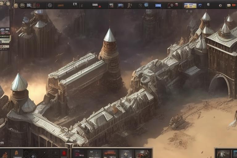The height and width of the screenshot is (158, 237).
Task: Click the camera-like icon in top right
Action: [220, 6]
